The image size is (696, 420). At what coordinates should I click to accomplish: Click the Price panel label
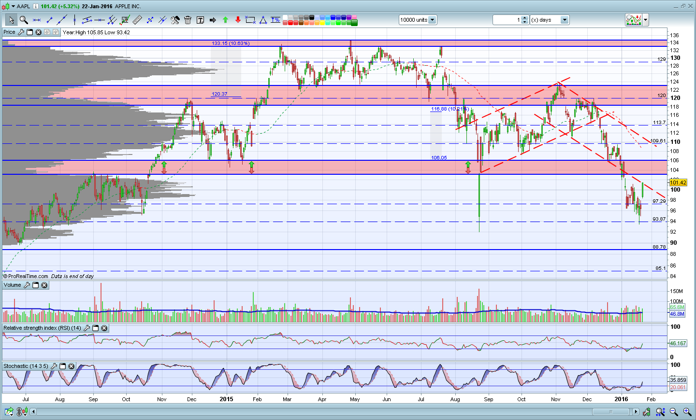(10, 32)
